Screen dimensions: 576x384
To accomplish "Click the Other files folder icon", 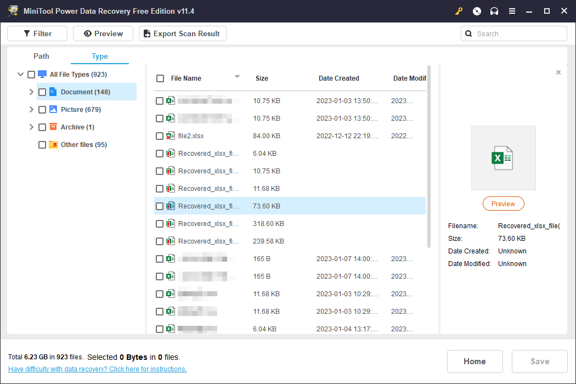I will 53,145.
